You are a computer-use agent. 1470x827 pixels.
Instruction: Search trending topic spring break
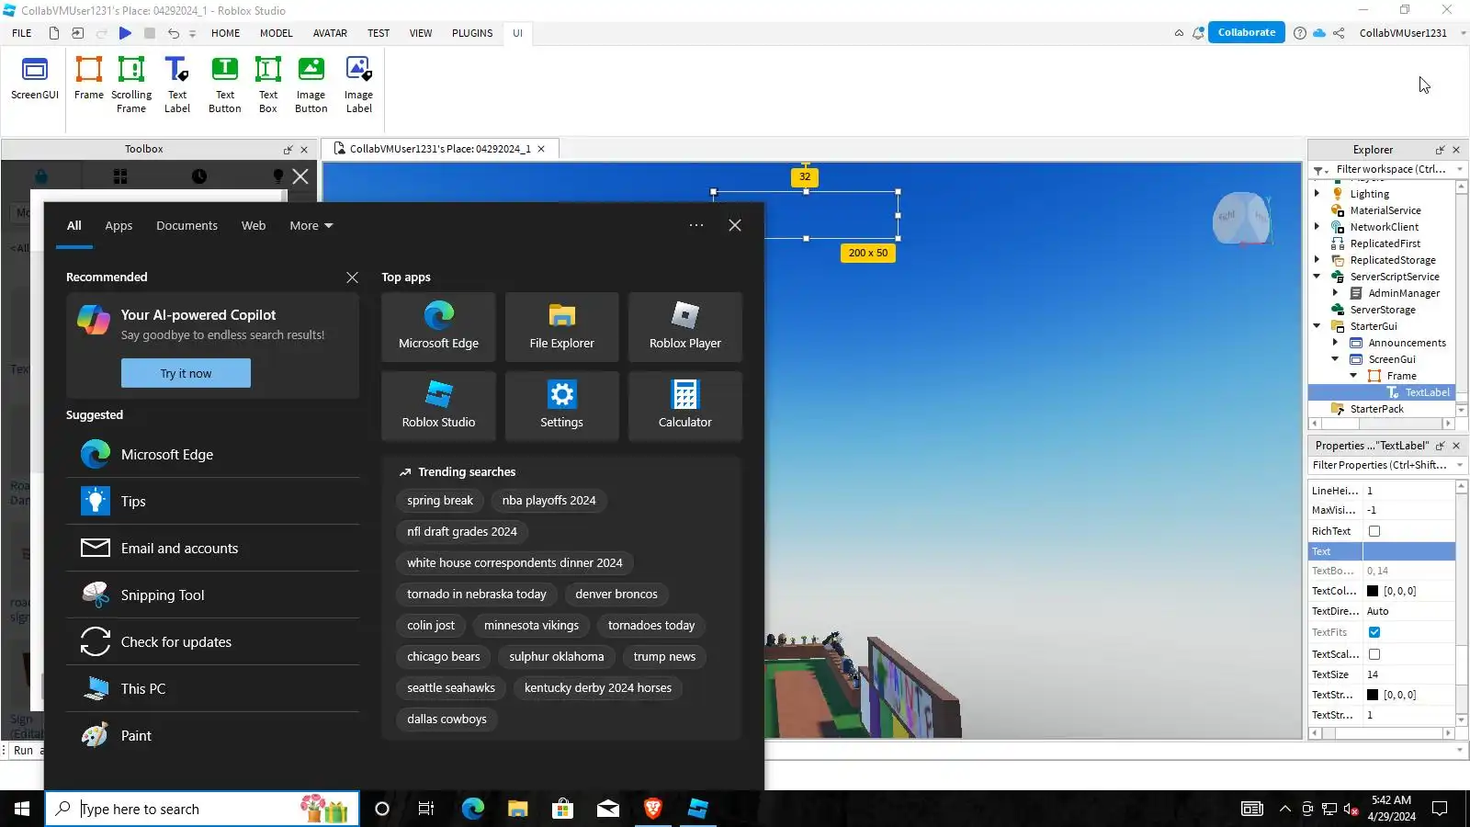[x=440, y=501]
